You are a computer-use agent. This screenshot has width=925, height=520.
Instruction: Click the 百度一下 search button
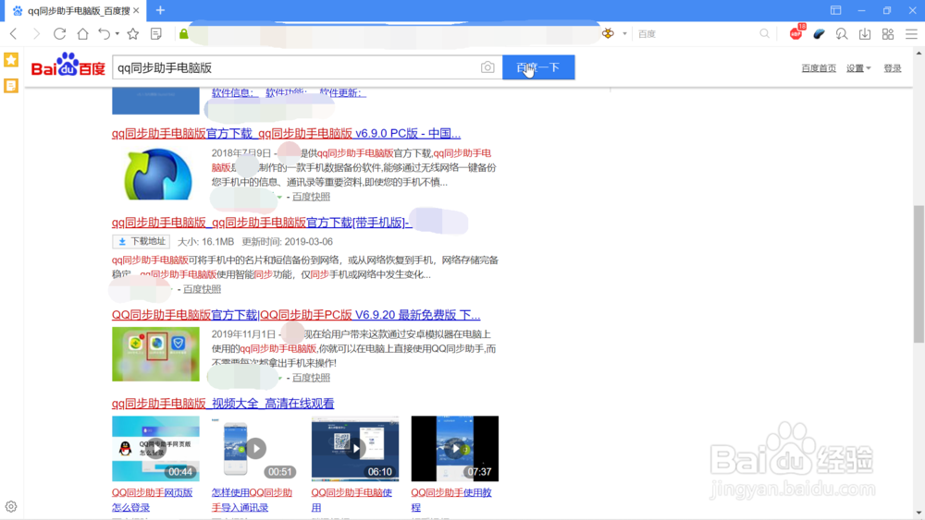click(x=538, y=67)
